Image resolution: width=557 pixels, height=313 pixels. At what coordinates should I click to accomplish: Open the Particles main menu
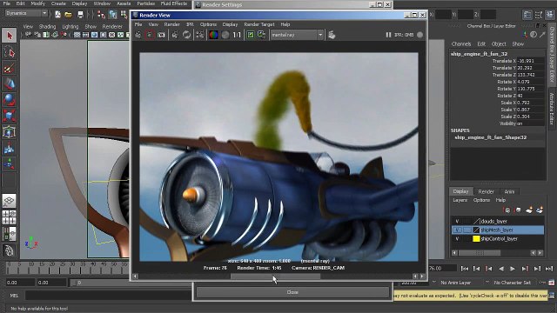(x=146, y=3)
